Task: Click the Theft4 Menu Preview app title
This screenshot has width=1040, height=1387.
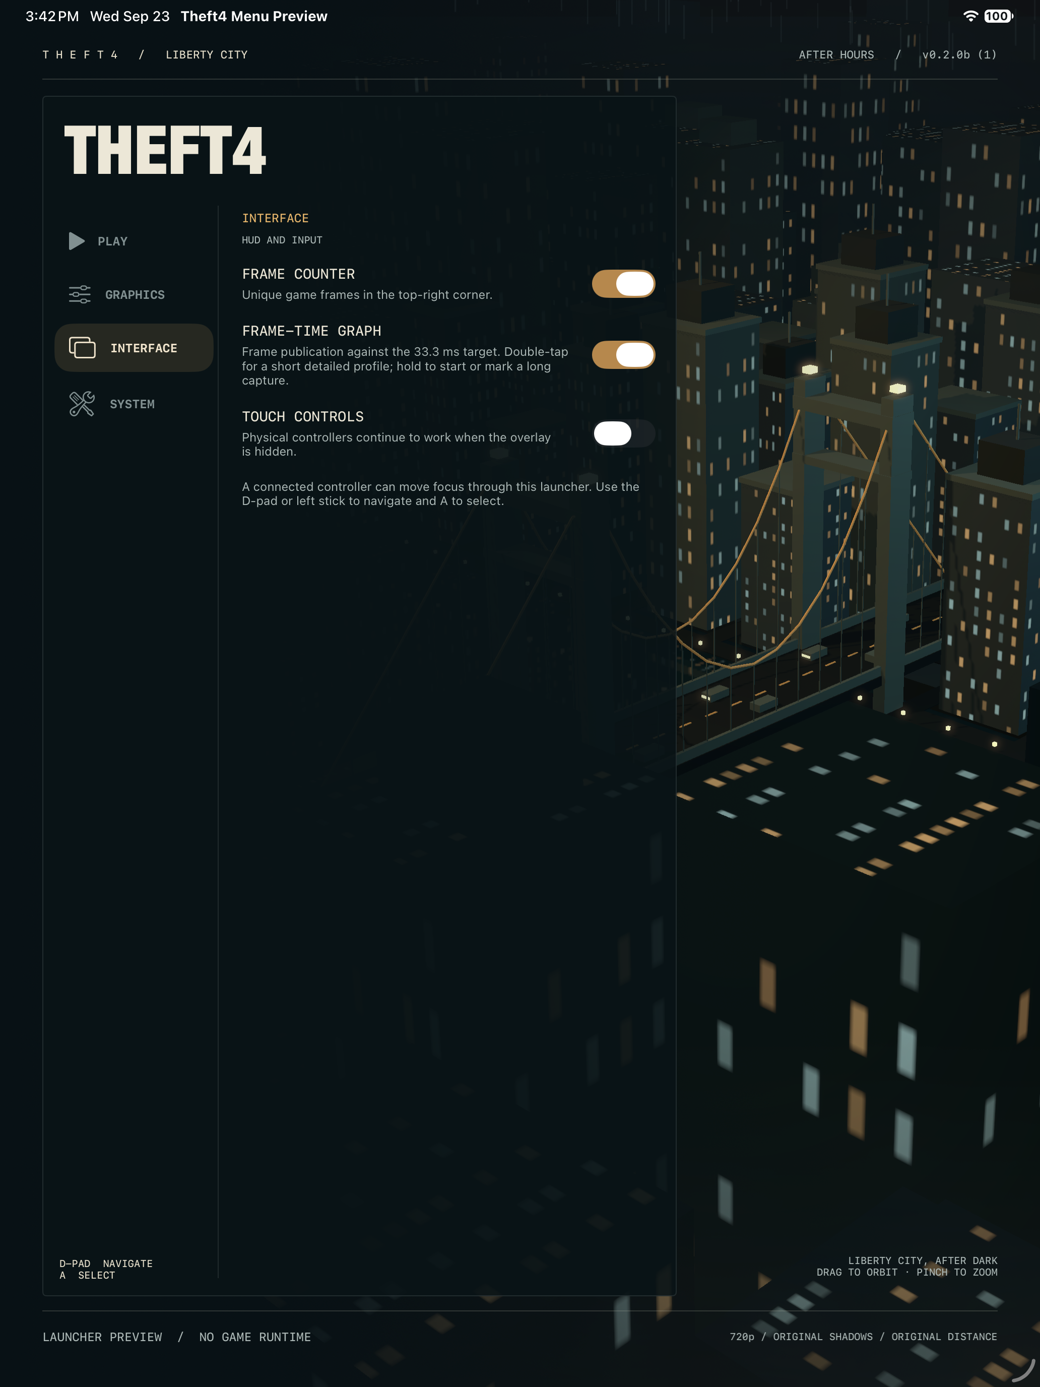Action: pos(254,16)
